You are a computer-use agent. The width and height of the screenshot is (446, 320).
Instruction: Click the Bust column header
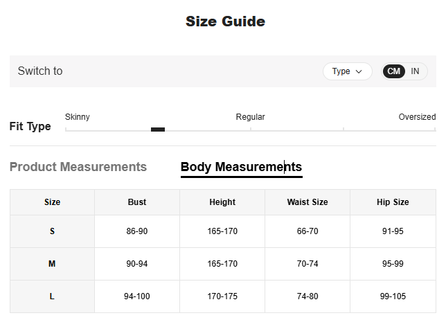point(137,202)
